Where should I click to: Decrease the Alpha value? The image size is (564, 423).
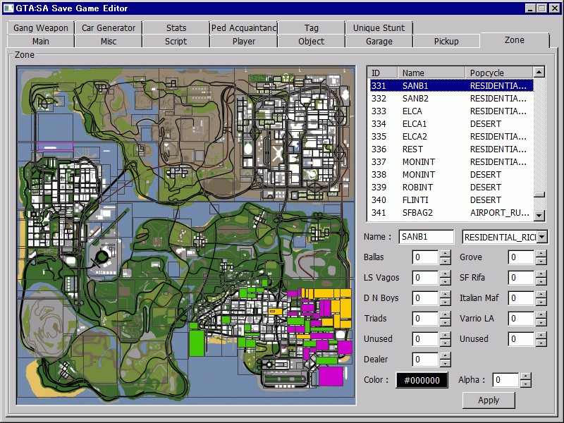click(x=525, y=384)
